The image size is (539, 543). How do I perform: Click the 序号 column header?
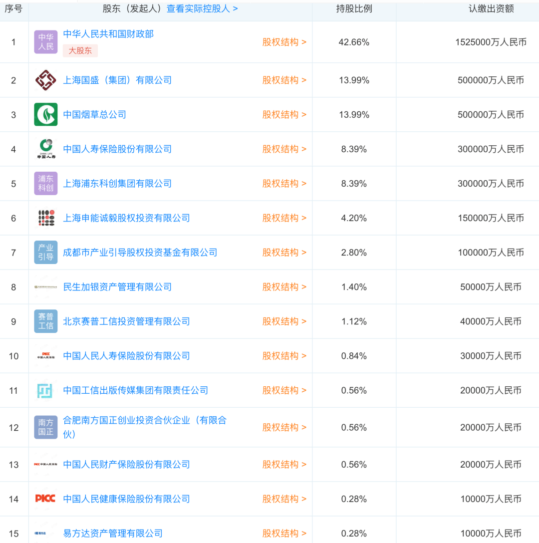pyautogui.click(x=13, y=8)
